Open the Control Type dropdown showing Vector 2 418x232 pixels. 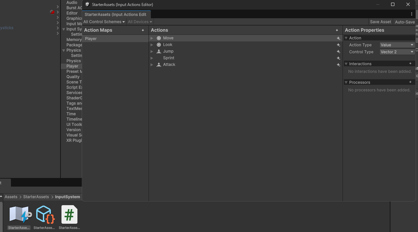(397, 52)
